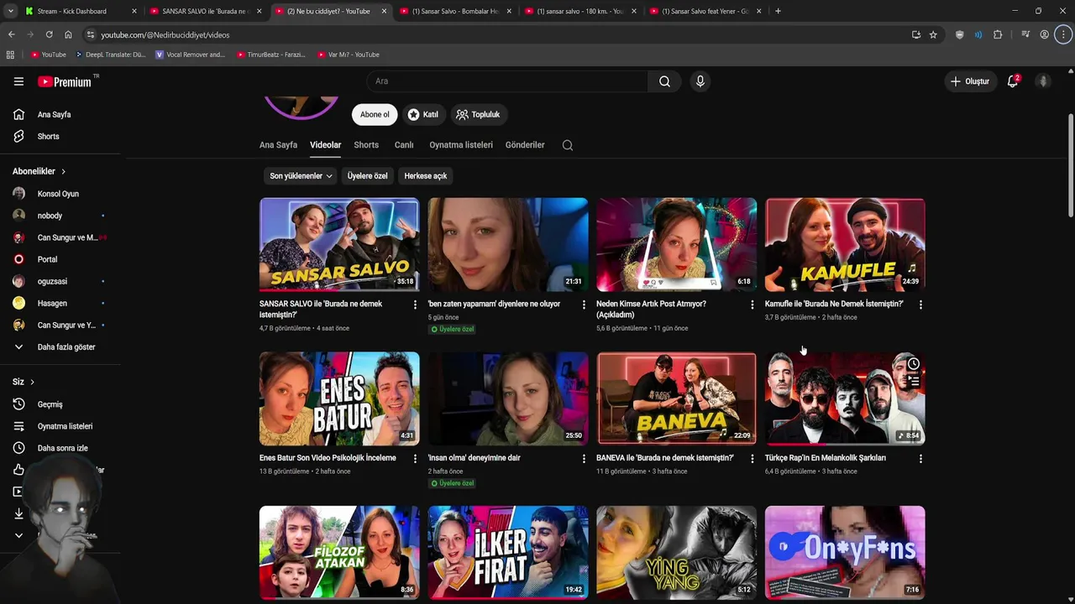The image size is (1075, 604).
Task: Click the browser home icon
Action: pyautogui.click(x=68, y=34)
